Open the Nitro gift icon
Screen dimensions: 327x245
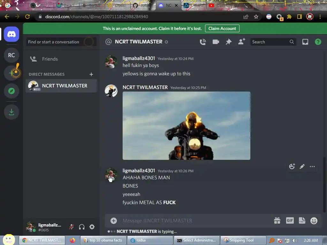(x=277, y=221)
